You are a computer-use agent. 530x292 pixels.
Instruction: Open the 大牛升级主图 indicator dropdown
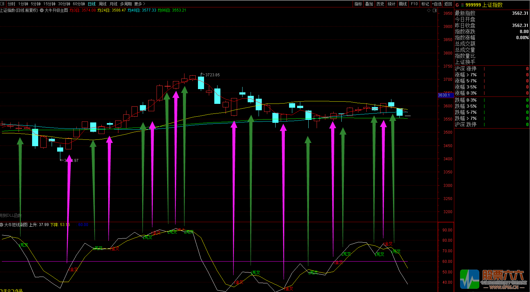tap(42, 10)
